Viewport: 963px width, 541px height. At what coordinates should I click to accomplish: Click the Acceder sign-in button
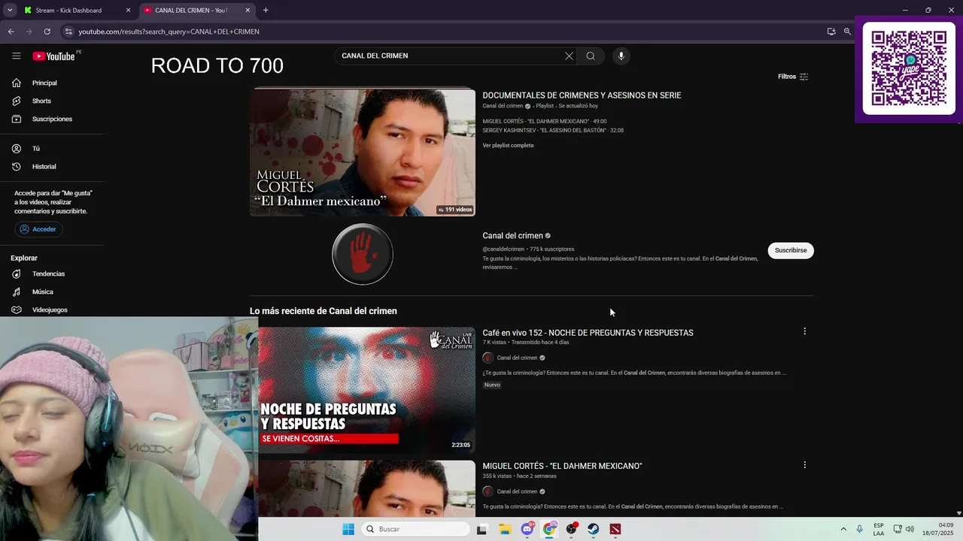coord(38,229)
